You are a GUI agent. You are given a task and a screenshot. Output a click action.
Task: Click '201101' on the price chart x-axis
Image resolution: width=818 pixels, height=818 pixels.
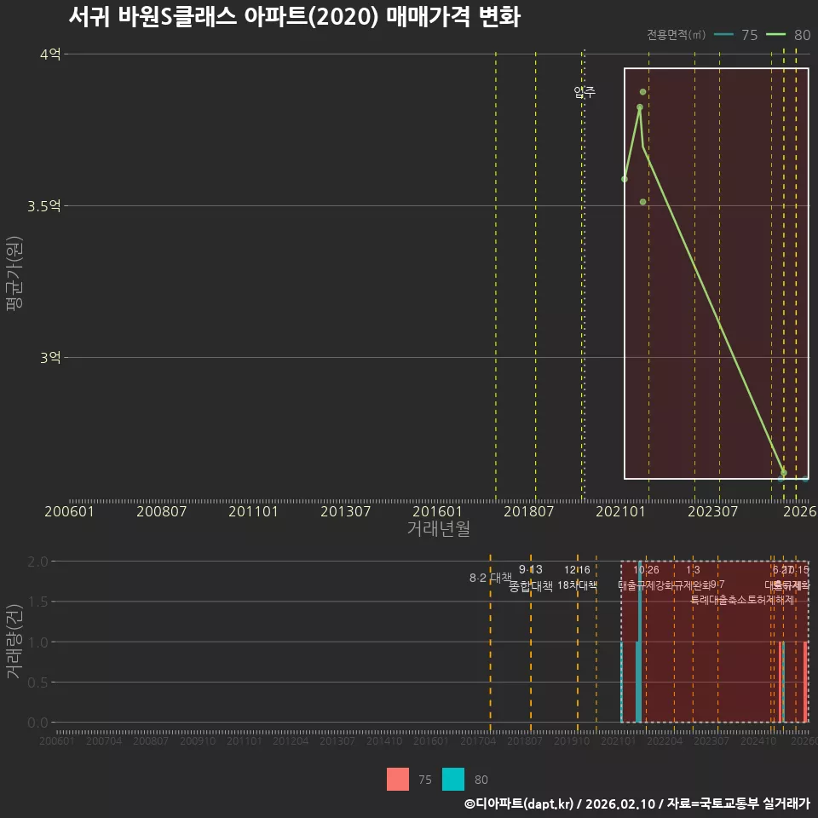coord(254,511)
